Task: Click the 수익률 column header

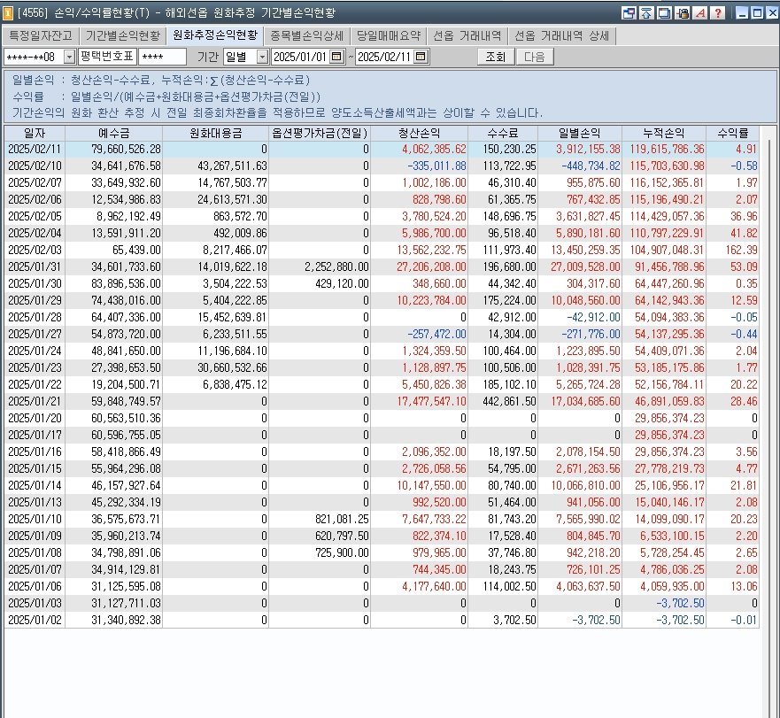Action: pyautogui.click(x=733, y=134)
